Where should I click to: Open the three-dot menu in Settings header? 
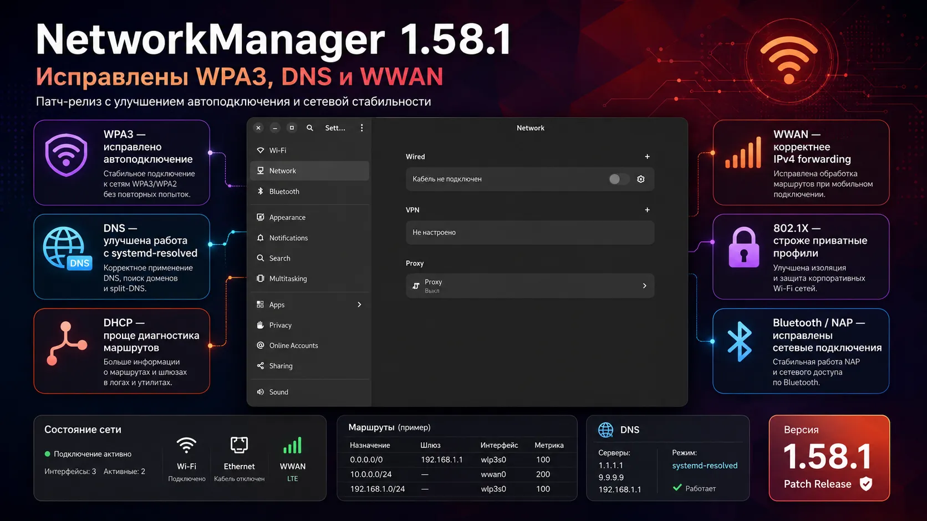click(x=361, y=128)
